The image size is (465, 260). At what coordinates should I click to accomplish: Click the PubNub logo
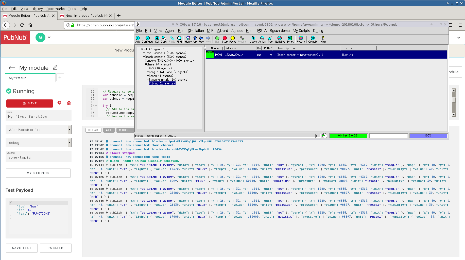15,38
